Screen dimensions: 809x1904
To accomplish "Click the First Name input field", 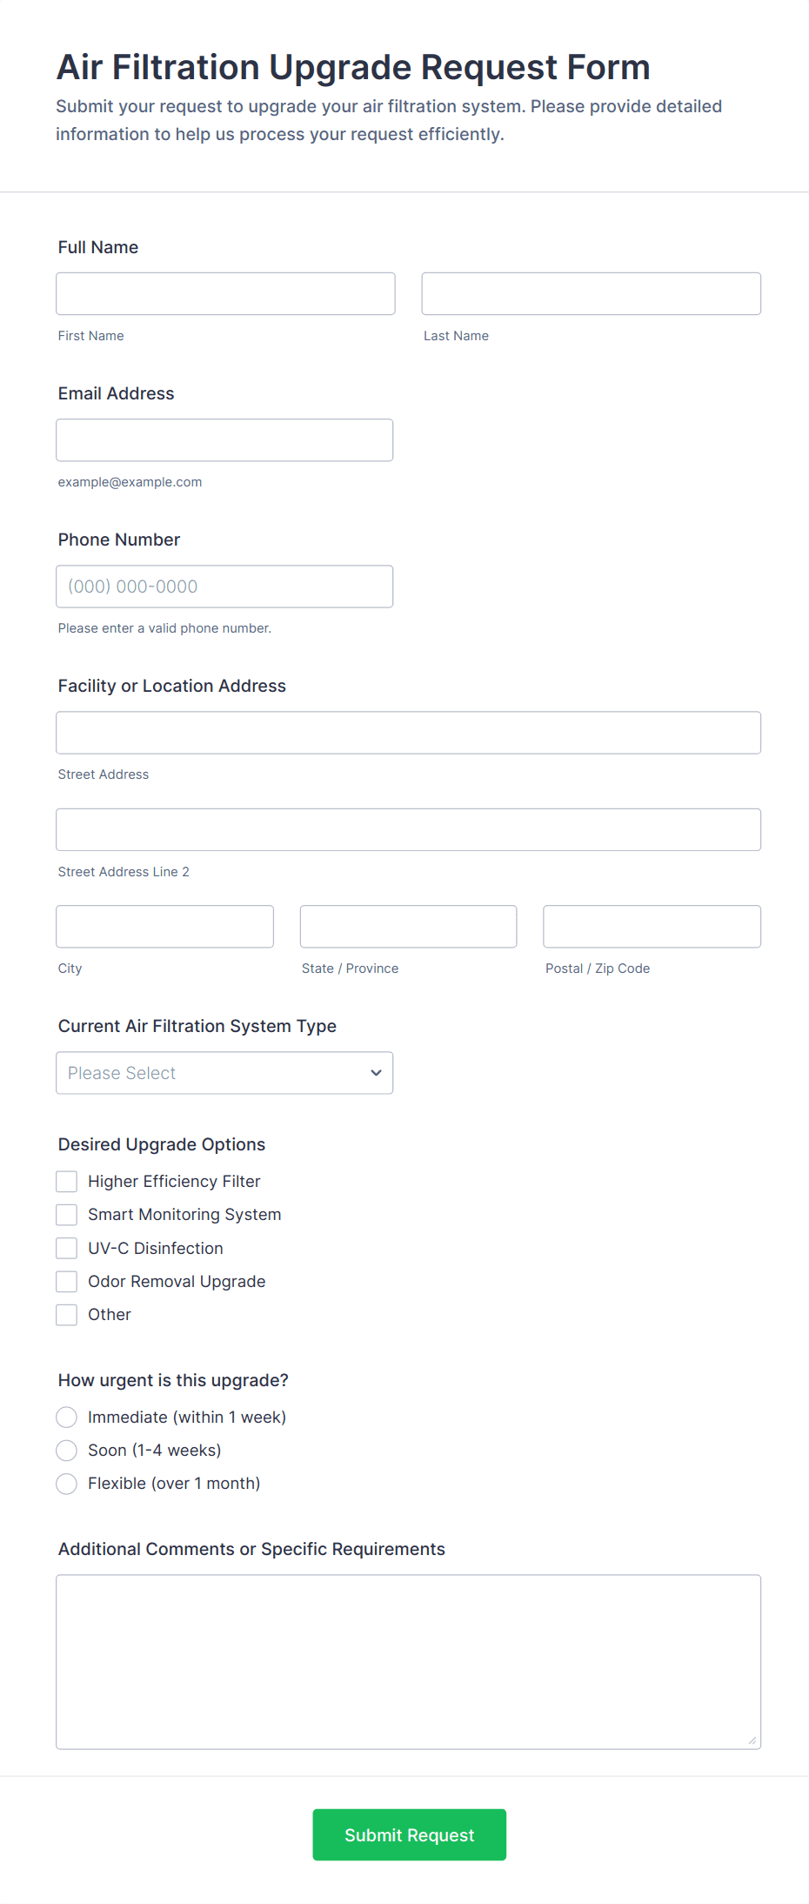I will (x=225, y=294).
